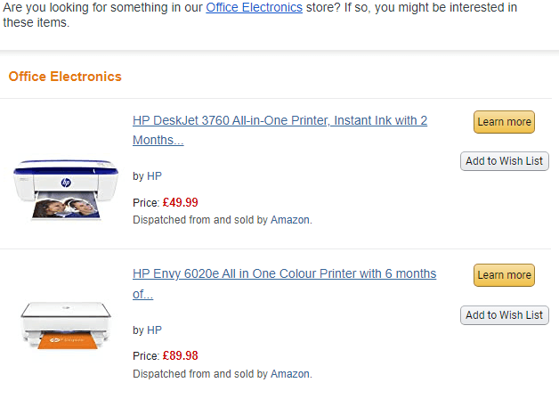Click the £89.98 price
The width and height of the screenshot is (559, 399).
point(181,356)
